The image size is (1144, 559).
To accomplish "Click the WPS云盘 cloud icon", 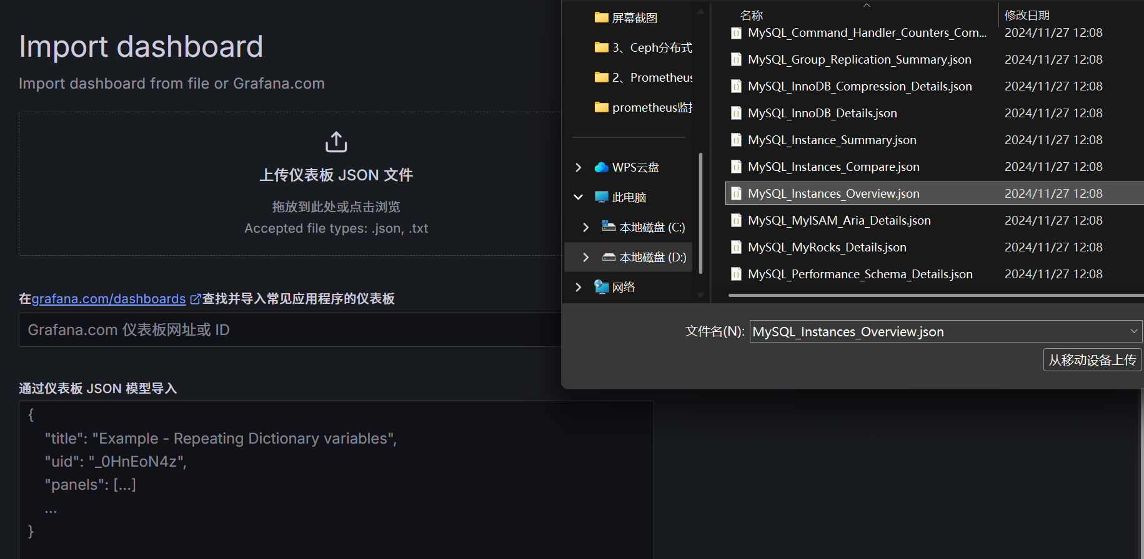I will pyautogui.click(x=602, y=167).
